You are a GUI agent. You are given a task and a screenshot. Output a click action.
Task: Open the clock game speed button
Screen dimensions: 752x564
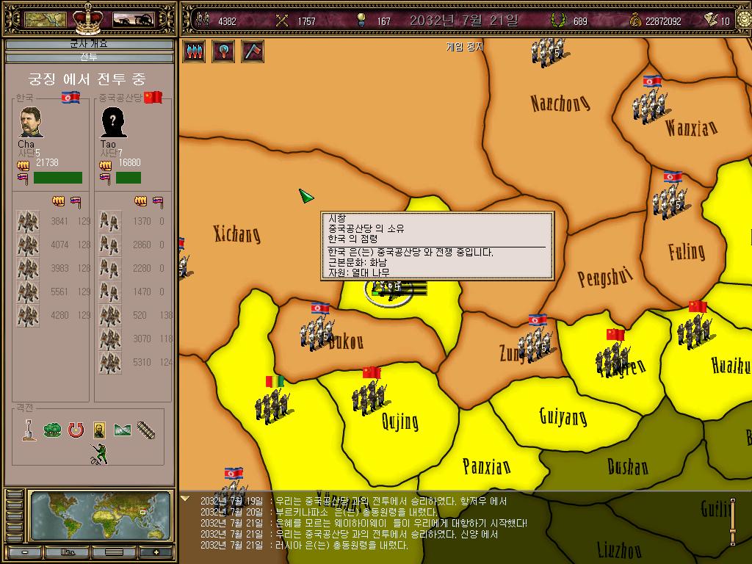(744, 20)
